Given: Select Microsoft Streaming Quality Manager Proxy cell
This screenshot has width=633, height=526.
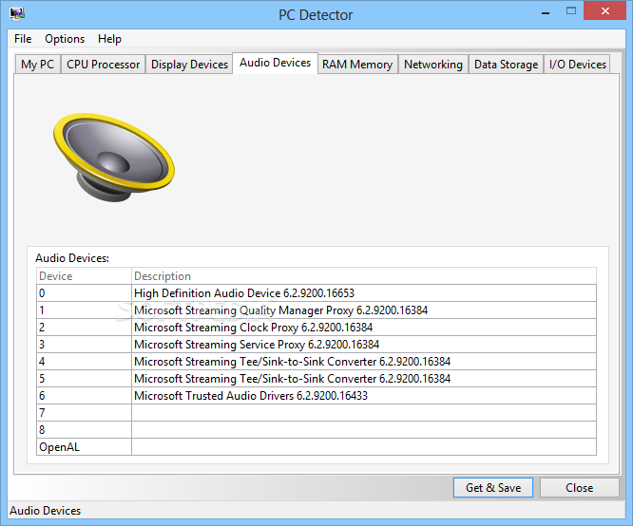Looking at the screenshot, I should pos(364,310).
